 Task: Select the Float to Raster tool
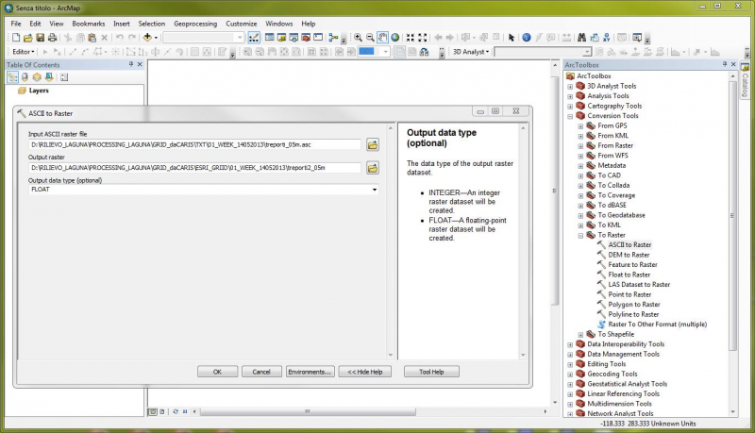point(629,275)
